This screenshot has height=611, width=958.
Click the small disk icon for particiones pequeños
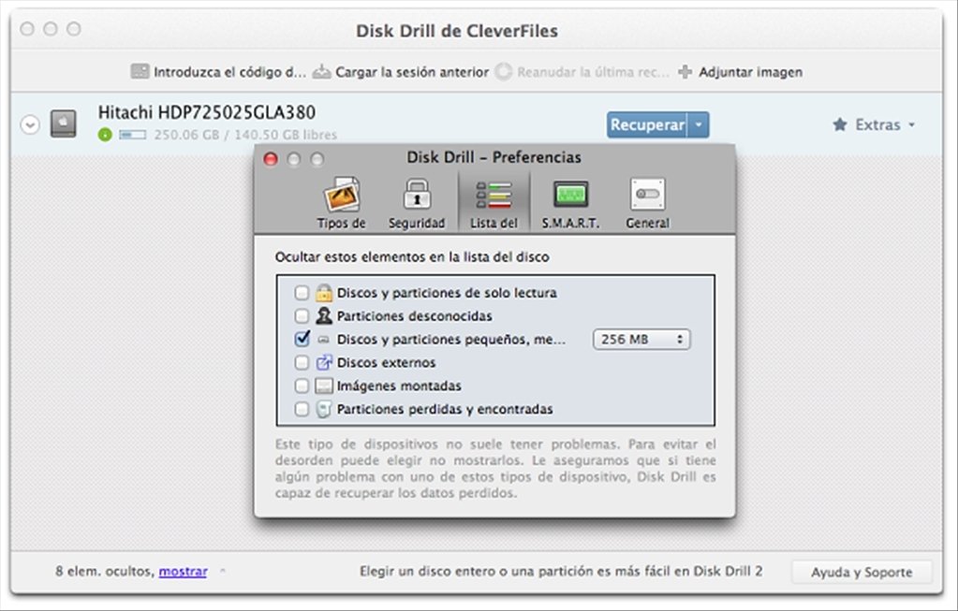tap(324, 340)
